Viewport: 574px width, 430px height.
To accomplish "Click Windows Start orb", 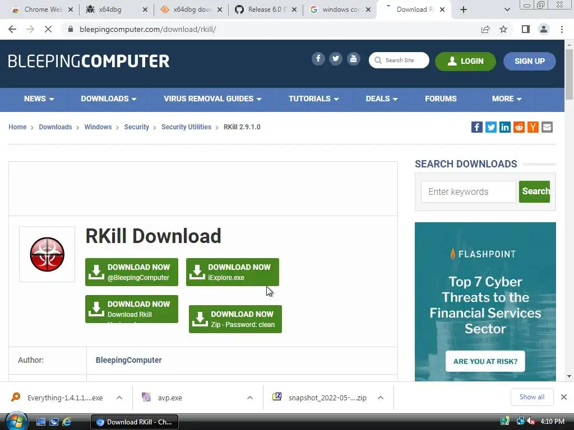I will [16, 422].
